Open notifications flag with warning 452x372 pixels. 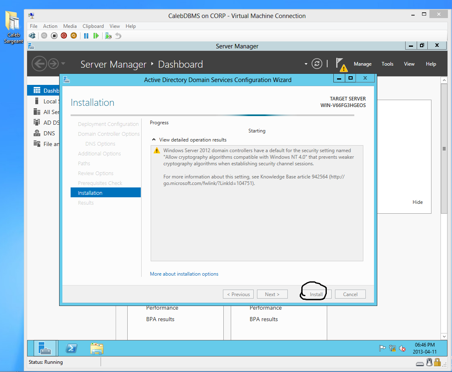click(342, 64)
